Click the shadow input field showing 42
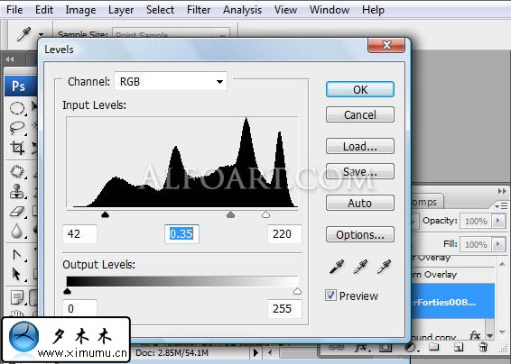 [x=79, y=234]
